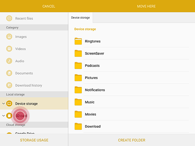
Task: Click the Movies folder name
Action: [x=90, y=114]
